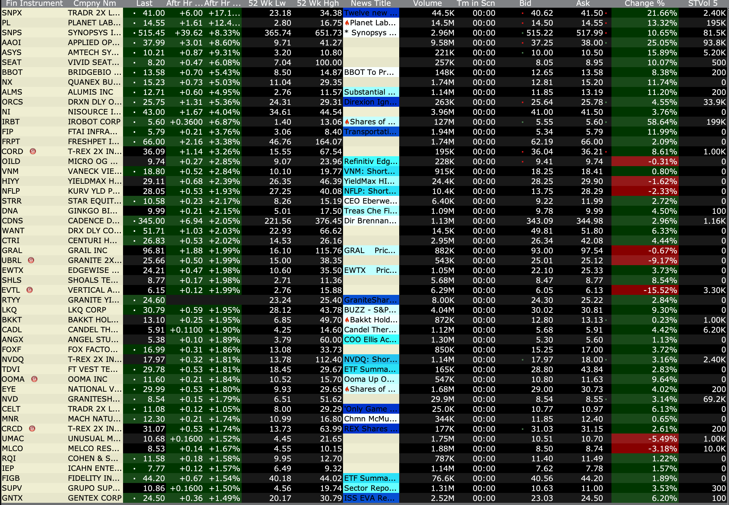The image size is (729, 505).
Task: Click the flame icon in IRBT news cell
Action: click(x=347, y=122)
